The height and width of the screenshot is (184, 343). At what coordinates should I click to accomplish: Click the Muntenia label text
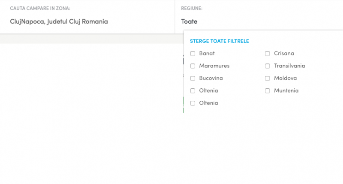point(286,91)
